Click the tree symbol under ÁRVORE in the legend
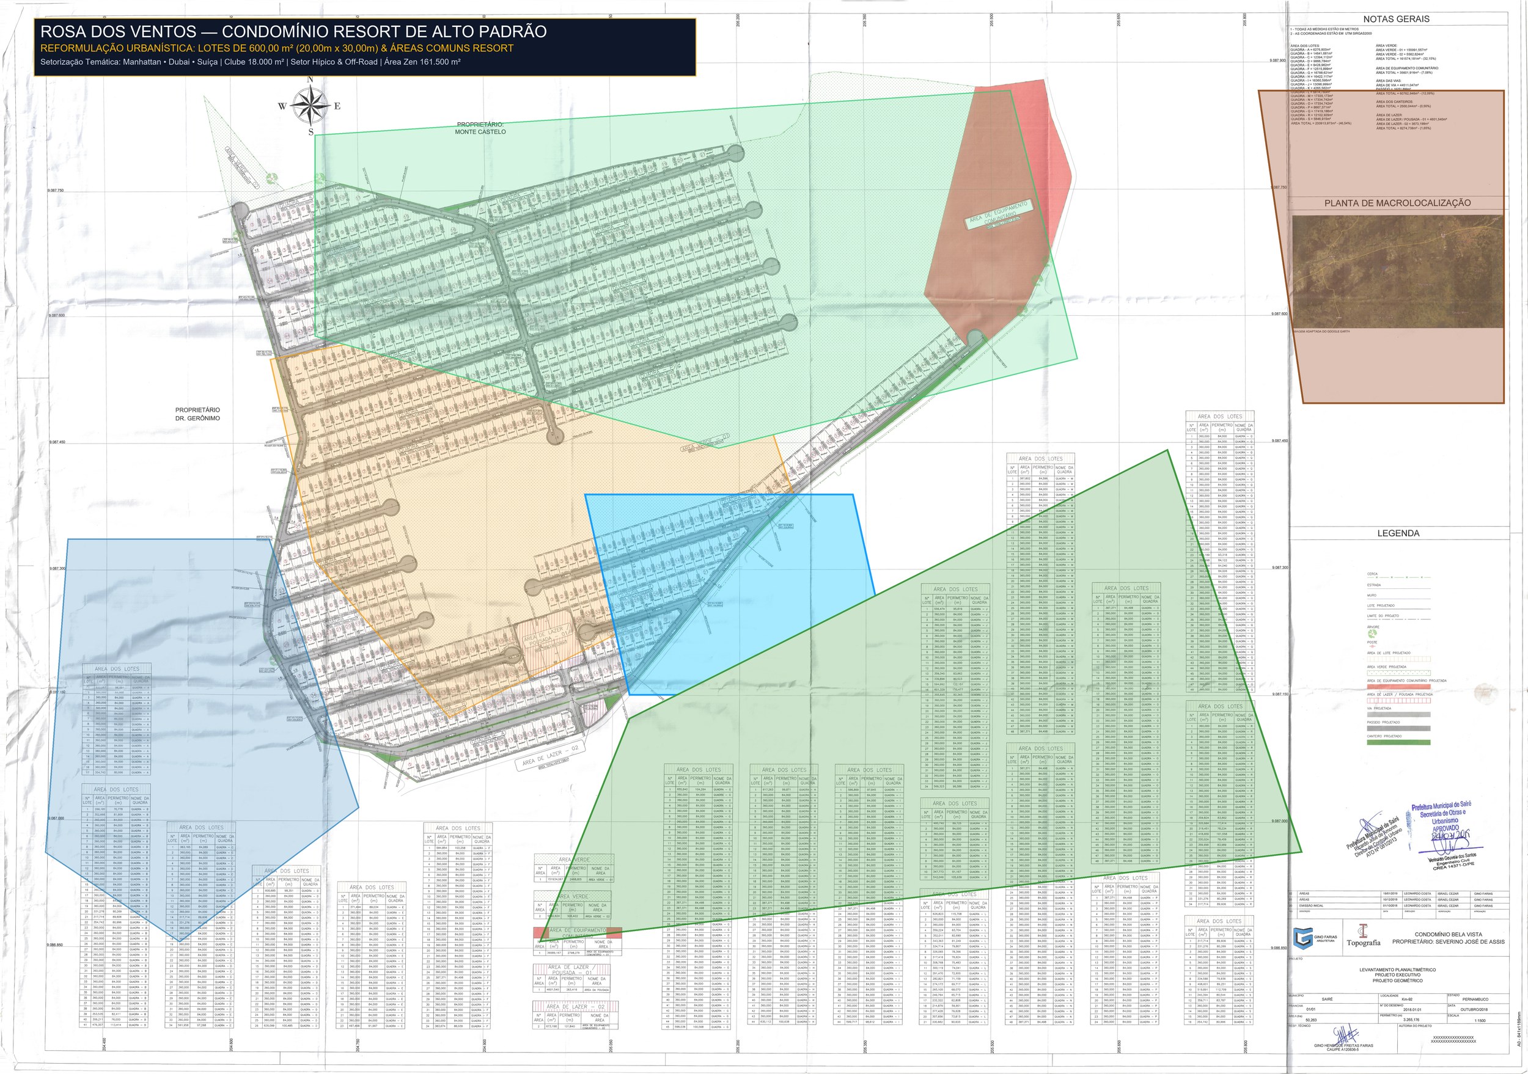1528x1074 pixels. 1372,634
